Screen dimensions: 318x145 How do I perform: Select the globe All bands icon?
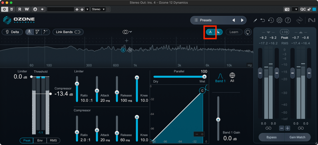[x=232, y=75]
